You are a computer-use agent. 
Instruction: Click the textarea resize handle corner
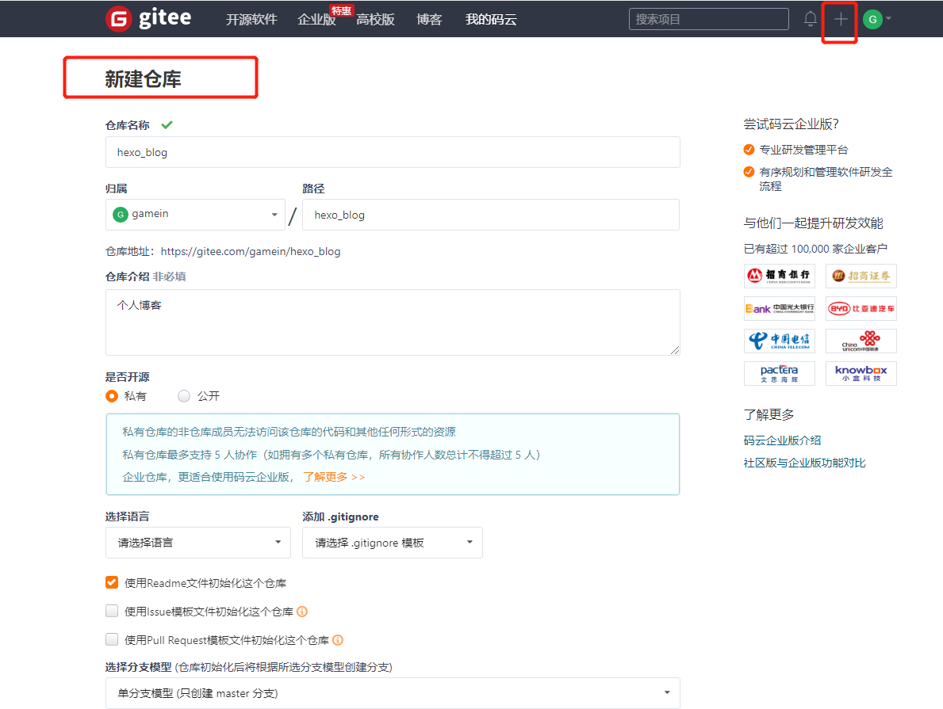pyautogui.click(x=675, y=350)
